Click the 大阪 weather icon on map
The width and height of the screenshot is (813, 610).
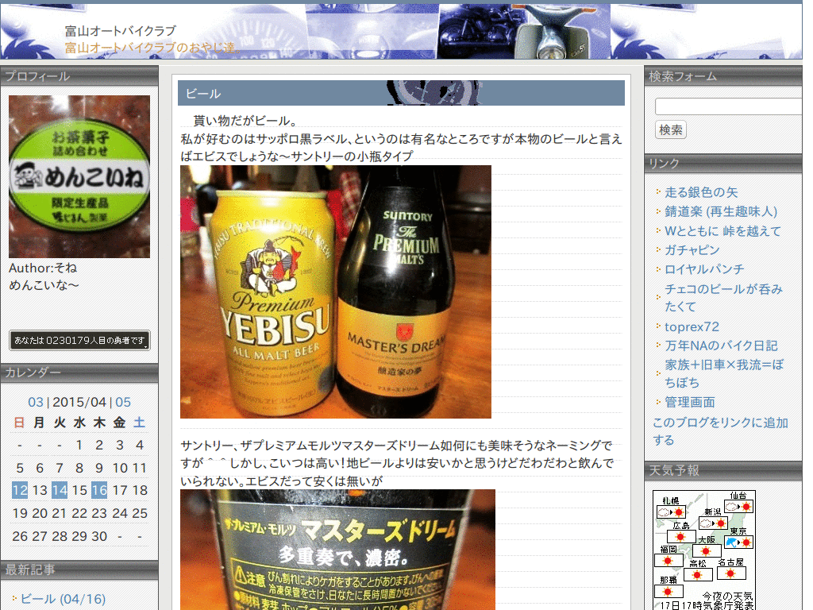707,551
